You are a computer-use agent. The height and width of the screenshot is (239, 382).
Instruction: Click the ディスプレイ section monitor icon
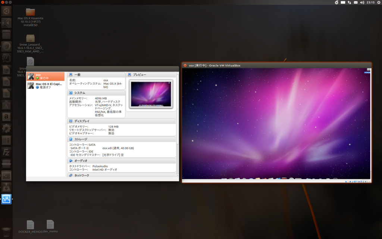coord(71,121)
